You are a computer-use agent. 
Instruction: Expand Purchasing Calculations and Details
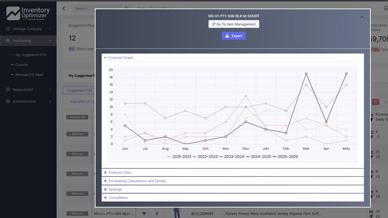(x=135, y=181)
